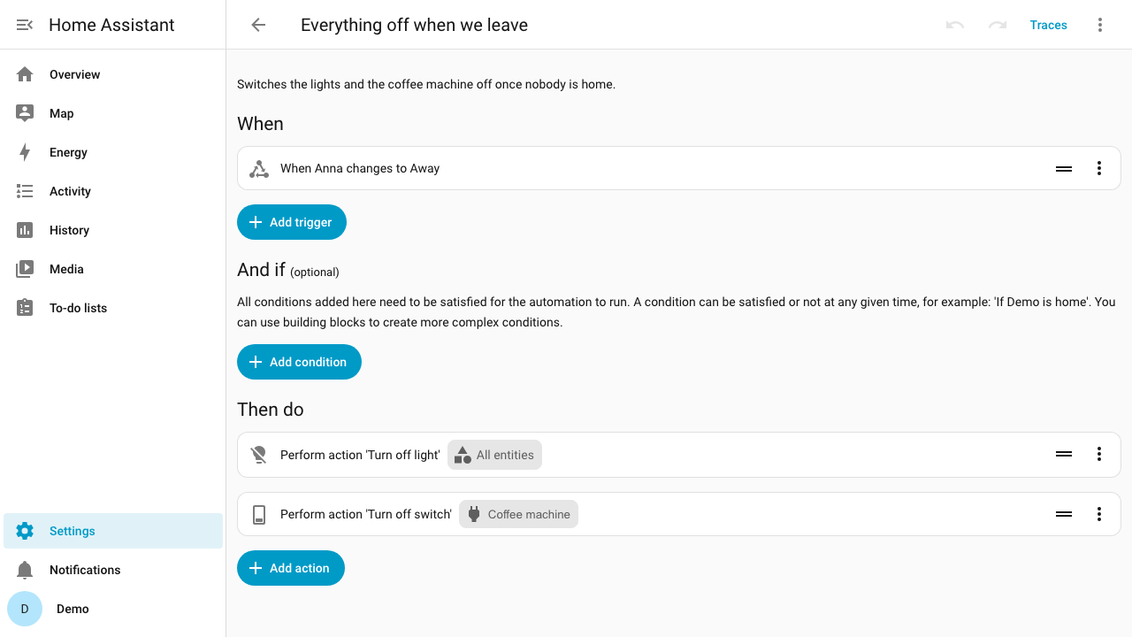
Task: Click the Notifications bell icon
Action: 25,570
